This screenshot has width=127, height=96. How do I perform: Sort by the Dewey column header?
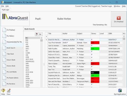tap(95, 34)
